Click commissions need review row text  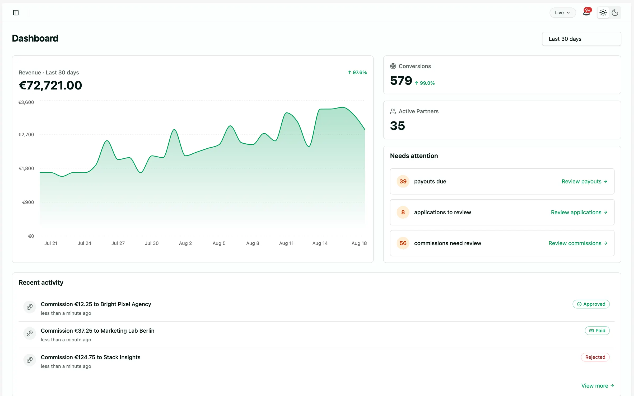pos(447,243)
